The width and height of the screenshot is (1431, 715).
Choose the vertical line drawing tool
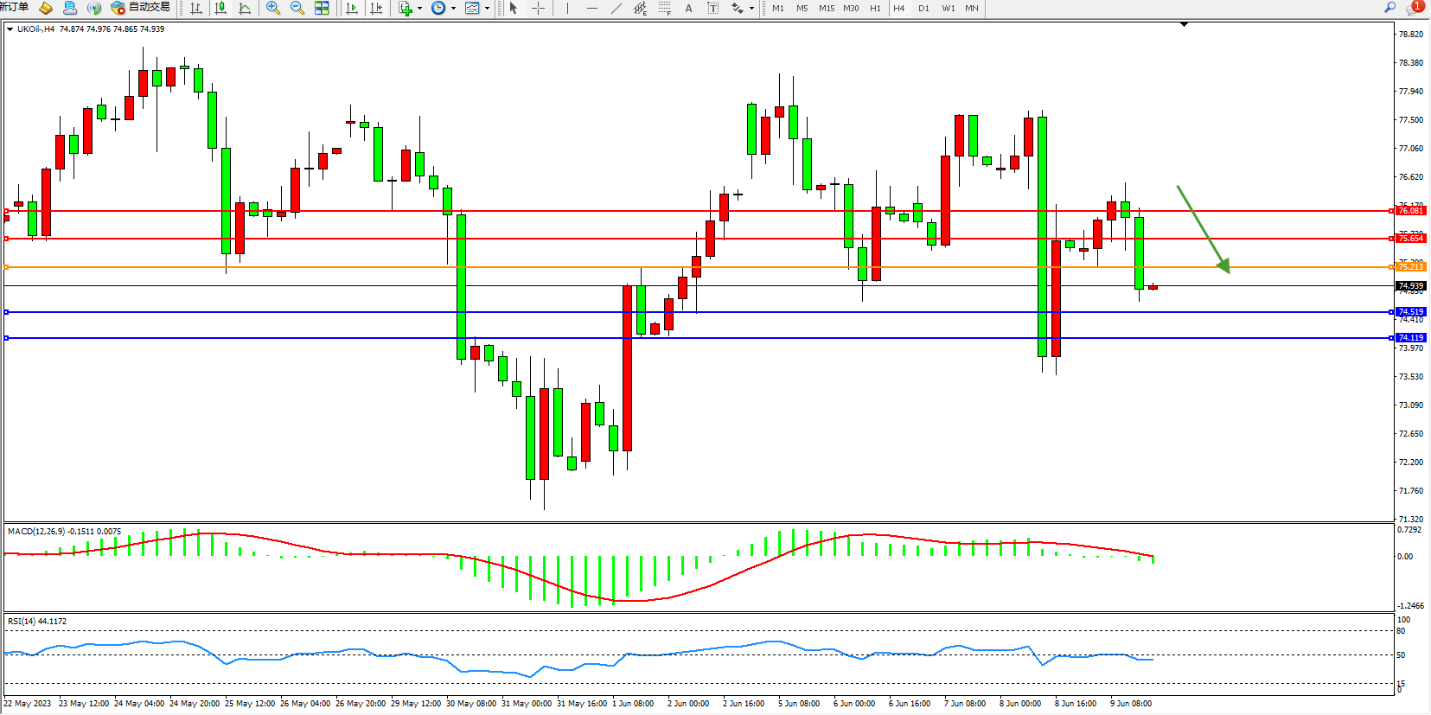coord(567,8)
